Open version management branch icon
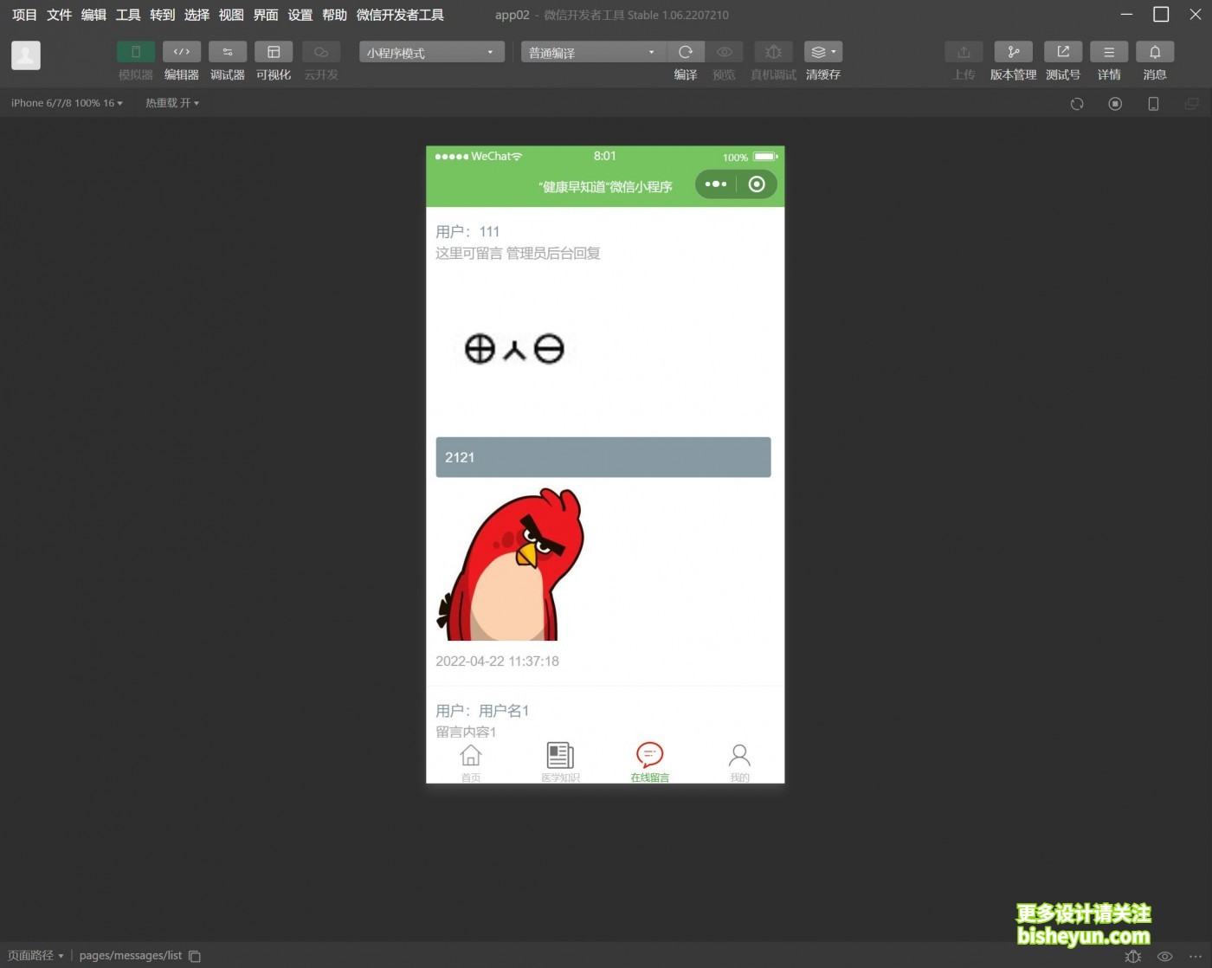 tap(1014, 52)
